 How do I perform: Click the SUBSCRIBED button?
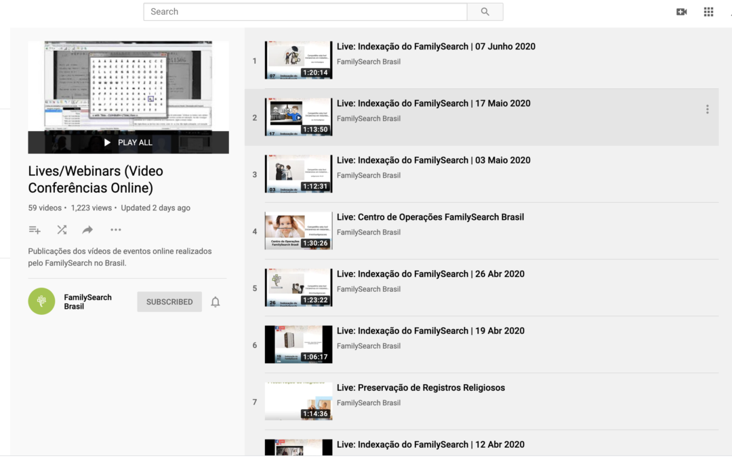click(169, 302)
